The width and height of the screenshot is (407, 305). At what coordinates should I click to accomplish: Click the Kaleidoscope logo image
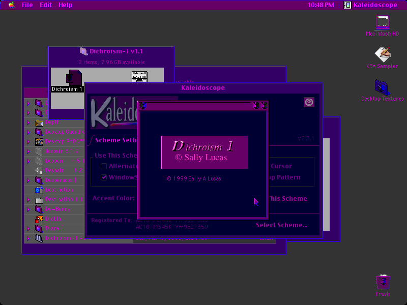tap(113, 112)
